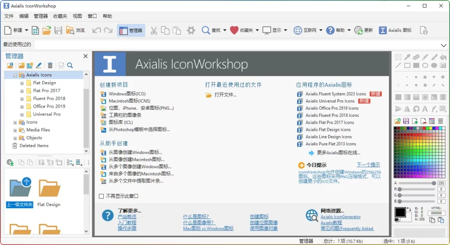Select the rotate tool in the drawing palette

[416, 109]
